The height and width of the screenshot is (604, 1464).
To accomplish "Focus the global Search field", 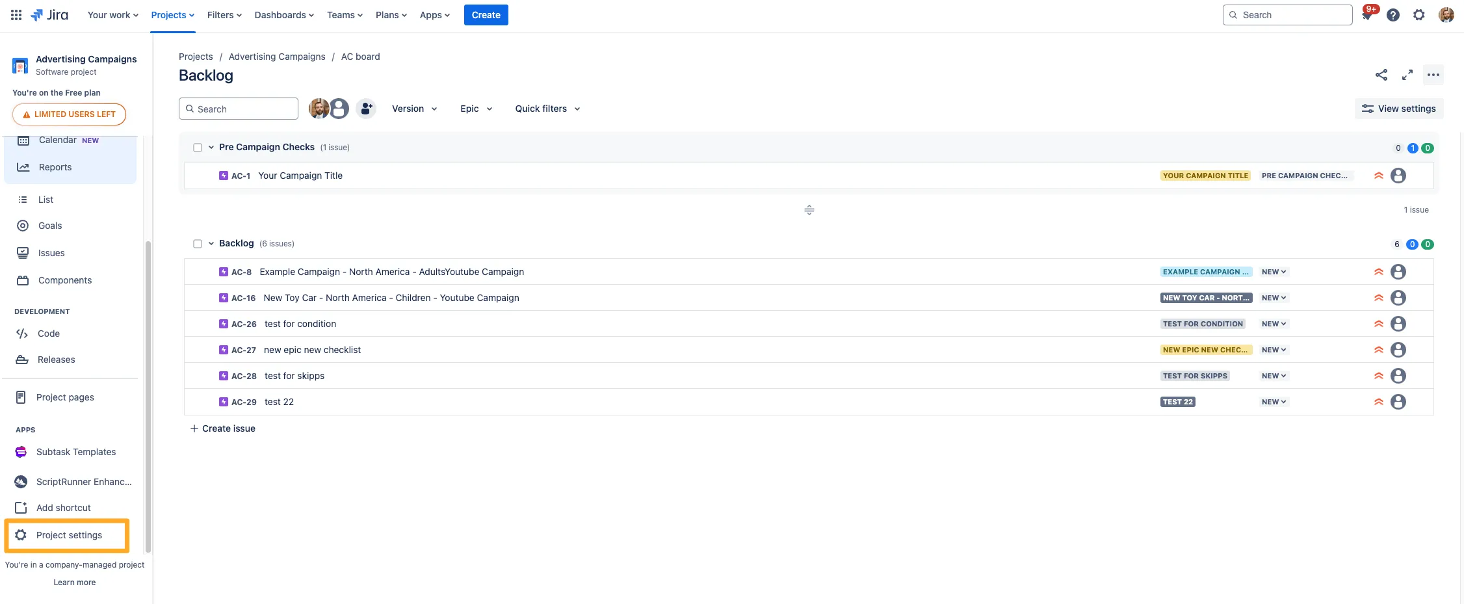I will [1287, 15].
